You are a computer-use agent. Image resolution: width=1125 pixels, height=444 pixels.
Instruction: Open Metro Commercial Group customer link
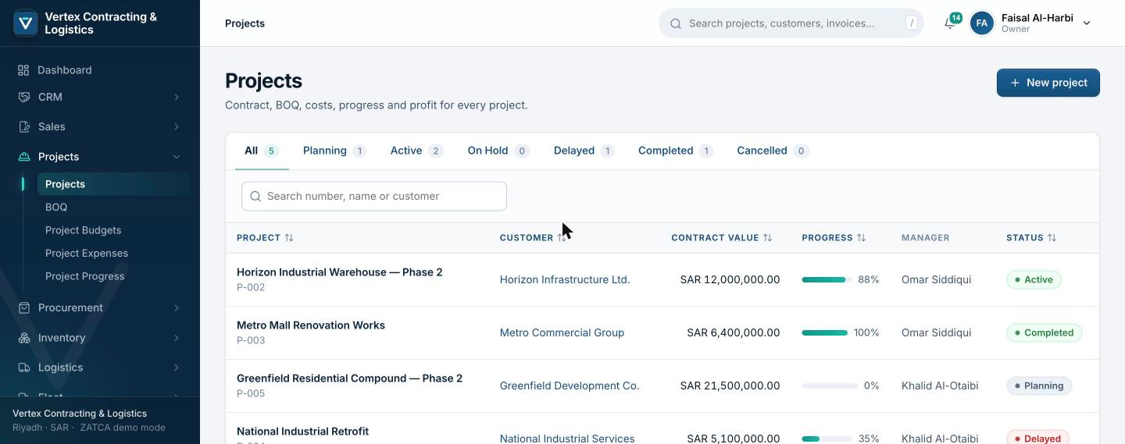(562, 332)
